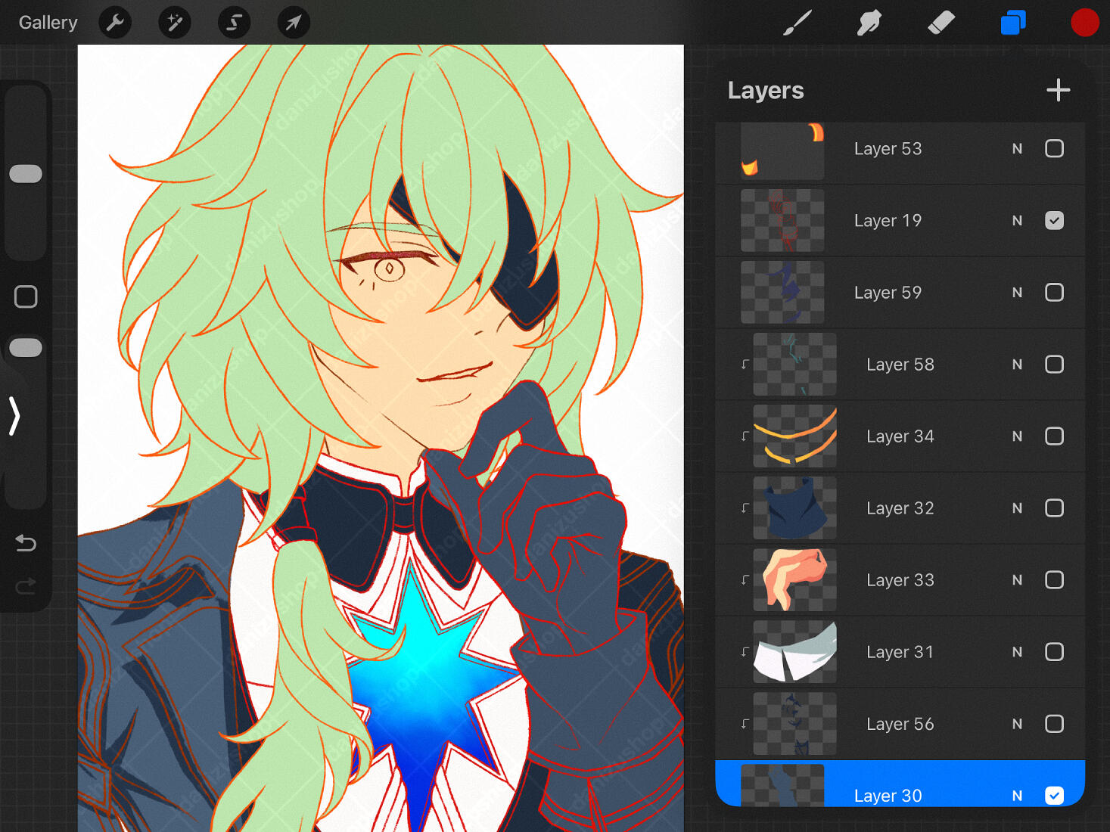The image size is (1110, 832).
Task: Activate the Selection tool
Action: tap(234, 23)
